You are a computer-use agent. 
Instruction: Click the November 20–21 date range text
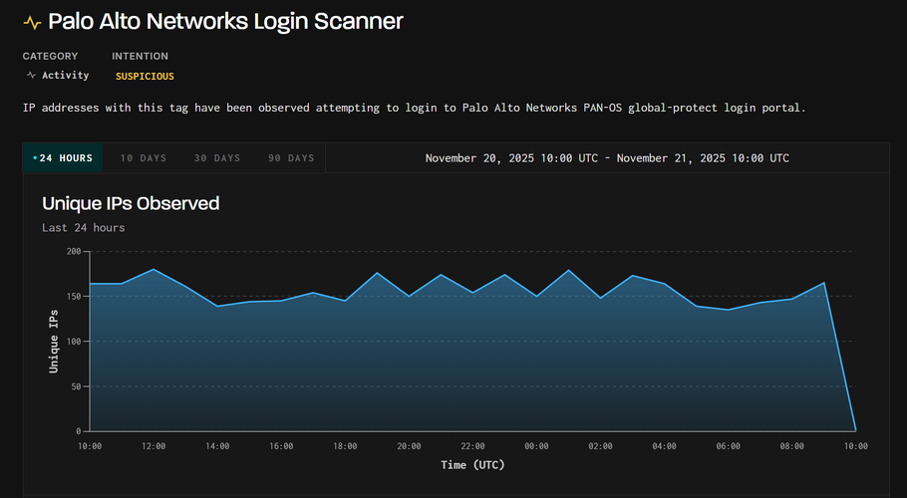tap(607, 158)
